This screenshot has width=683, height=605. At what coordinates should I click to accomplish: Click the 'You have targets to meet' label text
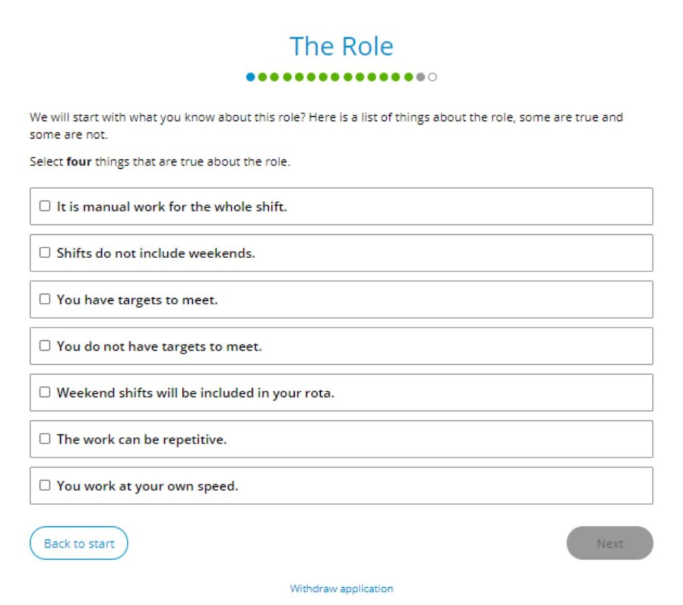coord(137,300)
